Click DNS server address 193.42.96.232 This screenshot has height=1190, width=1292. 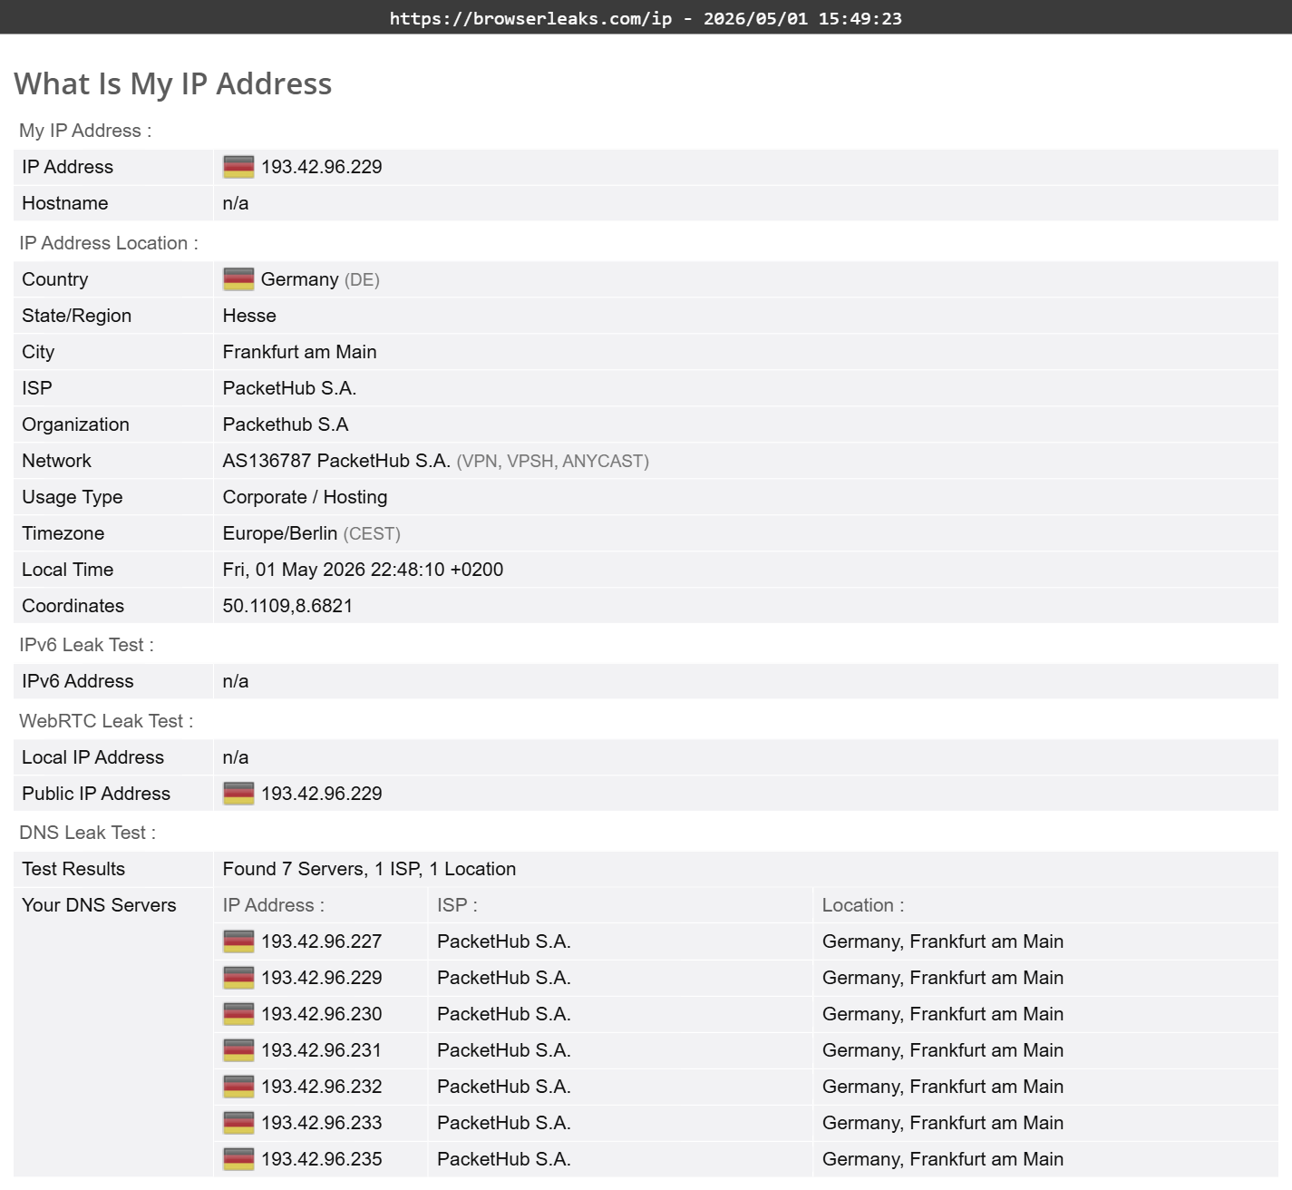(x=322, y=1087)
